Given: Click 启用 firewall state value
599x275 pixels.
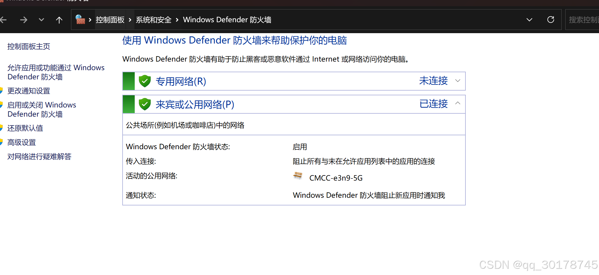Looking at the screenshot, I should click(x=300, y=147).
